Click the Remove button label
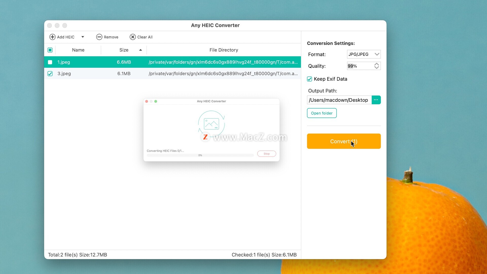The height and width of the screenshot is (274, 487). pyautogui.click(x=111, y=37)
